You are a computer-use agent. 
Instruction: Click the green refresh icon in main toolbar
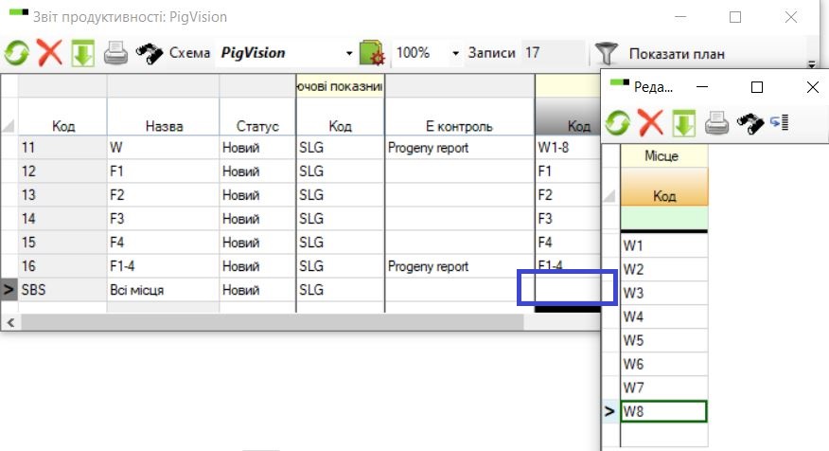16,53
